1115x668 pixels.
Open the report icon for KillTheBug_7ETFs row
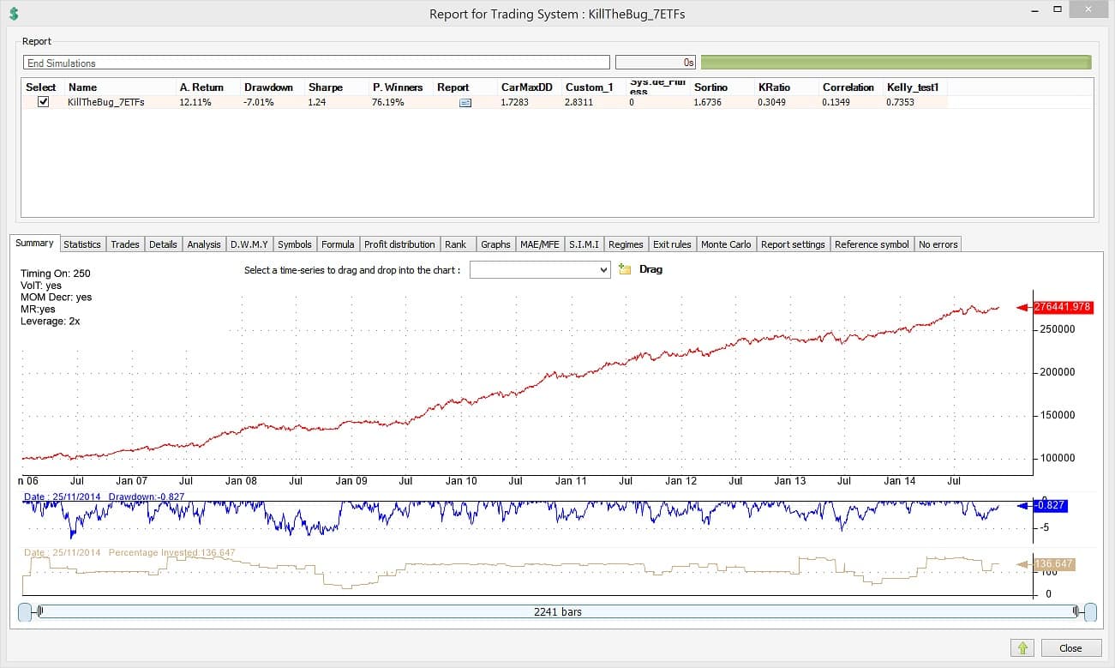465,102
